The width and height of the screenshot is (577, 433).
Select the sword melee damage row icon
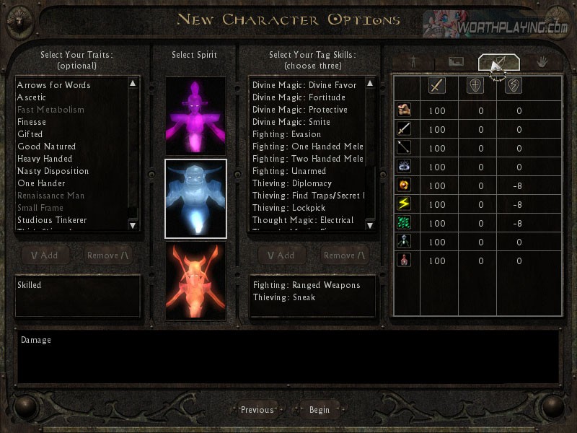point(404,128)
